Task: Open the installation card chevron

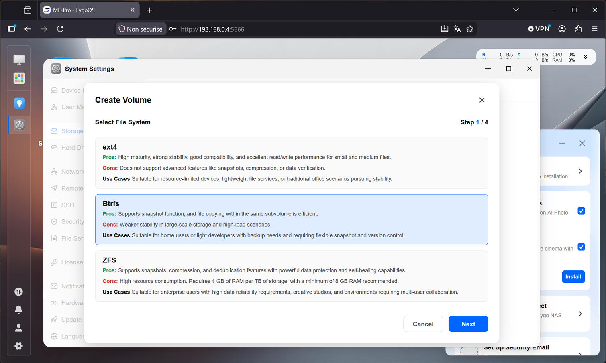Action: pyautogui.click(x=580, y=171)
